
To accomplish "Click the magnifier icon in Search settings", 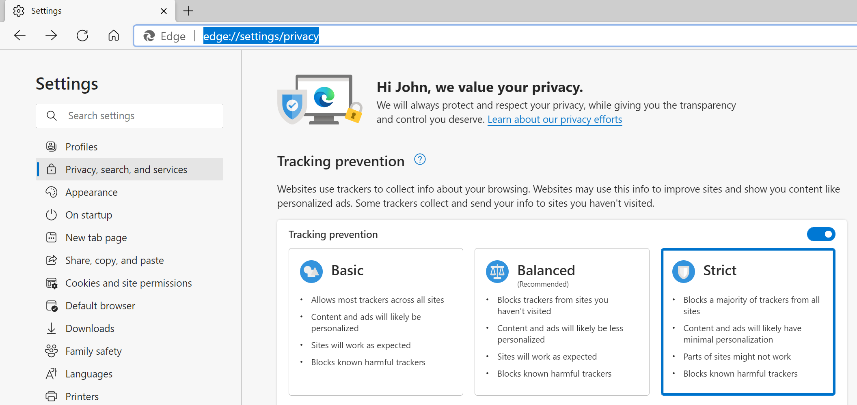I will point(52,116).
